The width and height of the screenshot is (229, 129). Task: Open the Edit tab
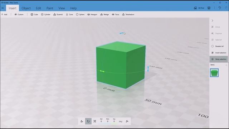tap(39, 8)
